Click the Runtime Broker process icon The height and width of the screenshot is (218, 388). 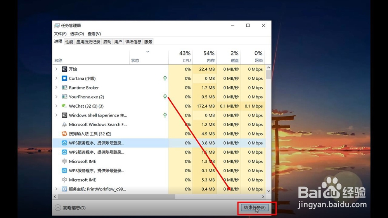click(x=64, y=88)
